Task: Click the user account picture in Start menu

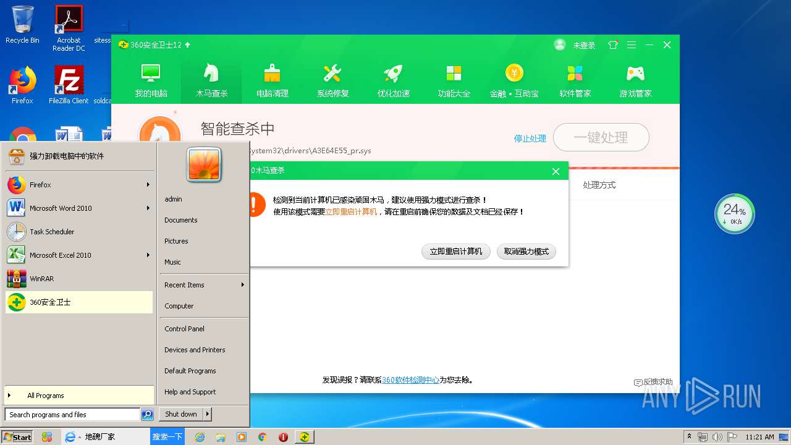Action: point(204,164)
